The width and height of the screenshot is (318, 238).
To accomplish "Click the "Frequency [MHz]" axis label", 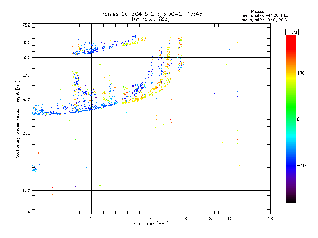I will [x=151, y=224].
